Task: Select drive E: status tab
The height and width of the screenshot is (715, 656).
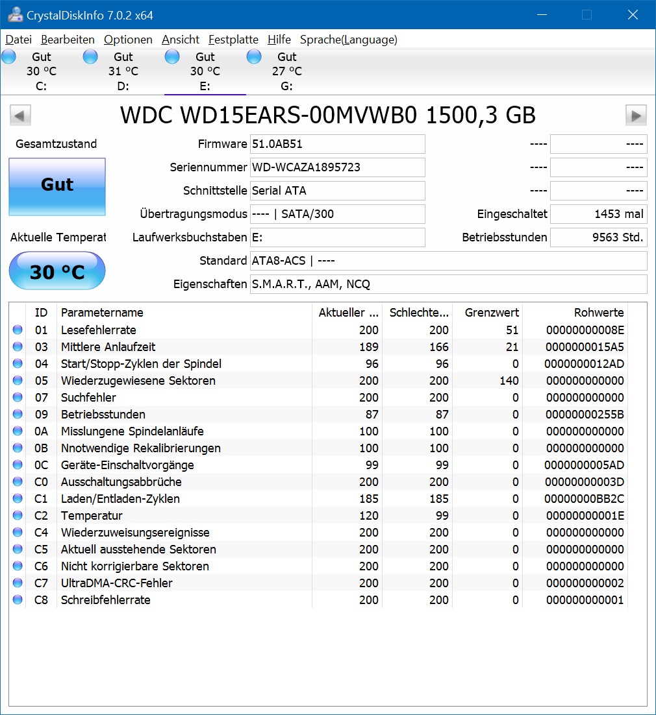Action: point(205,71)
